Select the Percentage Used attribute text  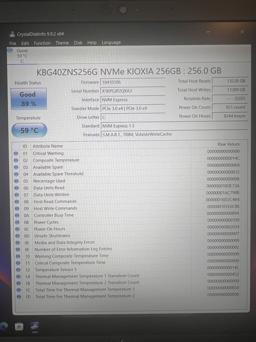[49, 181]
